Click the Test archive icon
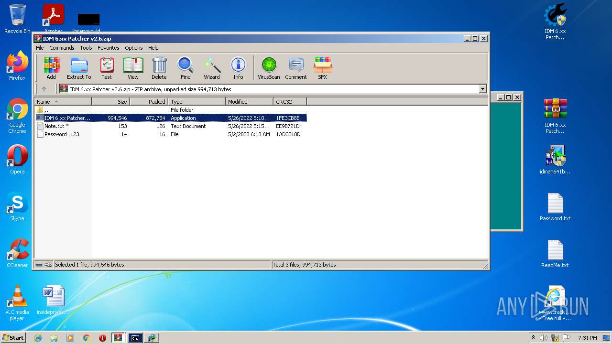The image size is (612, 344). [107, 68]
